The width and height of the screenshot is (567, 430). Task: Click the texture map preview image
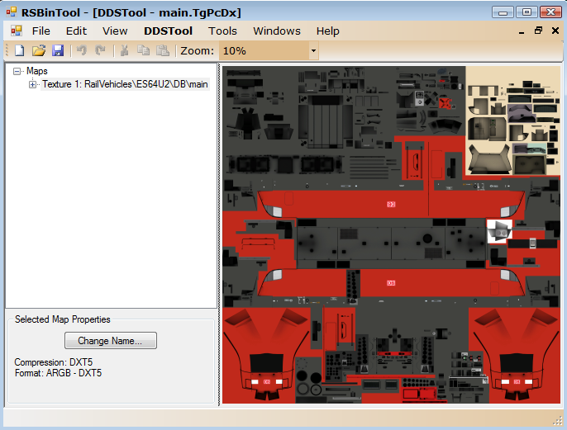click(391, 235)
